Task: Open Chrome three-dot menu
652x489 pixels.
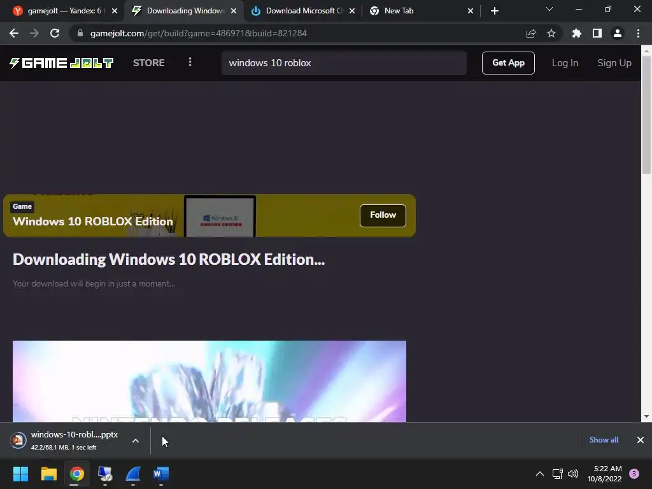Action: (638, 33)
